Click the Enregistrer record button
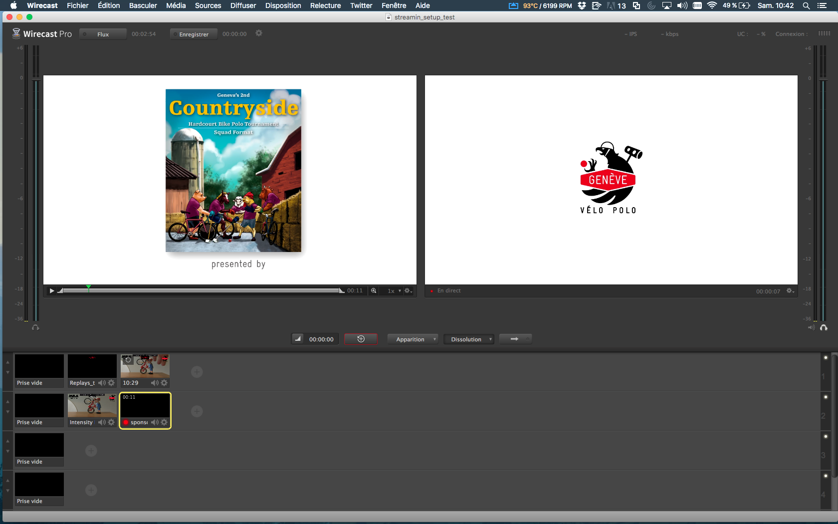 [194, 34]
